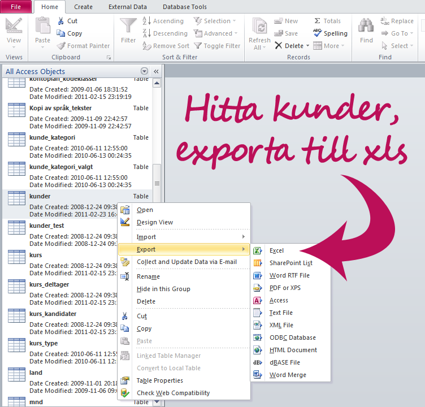This screenshot has height=407, width=425.
Task: Open Design View from context menu
Action: [155, 222]
